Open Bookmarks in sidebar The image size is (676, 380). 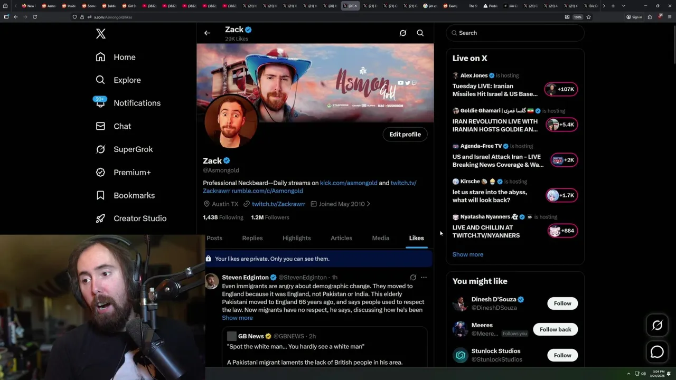(125, 195)
